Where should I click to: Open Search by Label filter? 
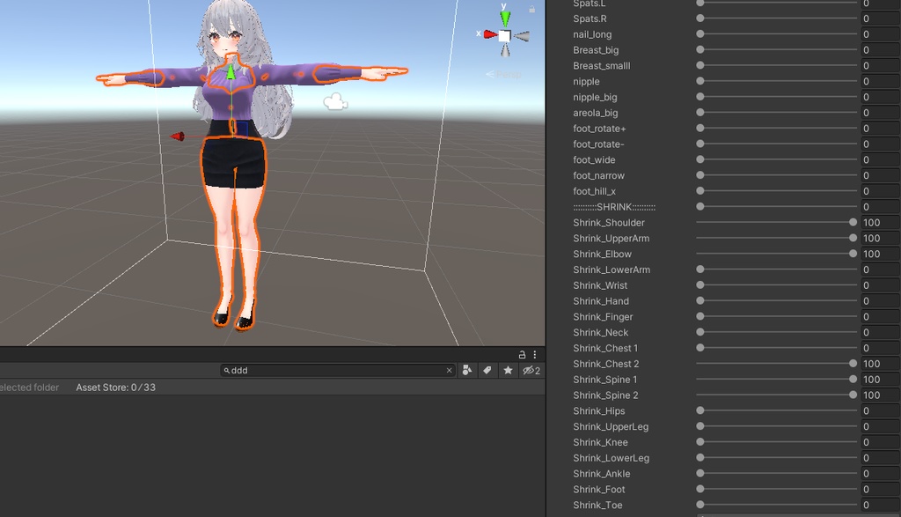tap(487, 370)
